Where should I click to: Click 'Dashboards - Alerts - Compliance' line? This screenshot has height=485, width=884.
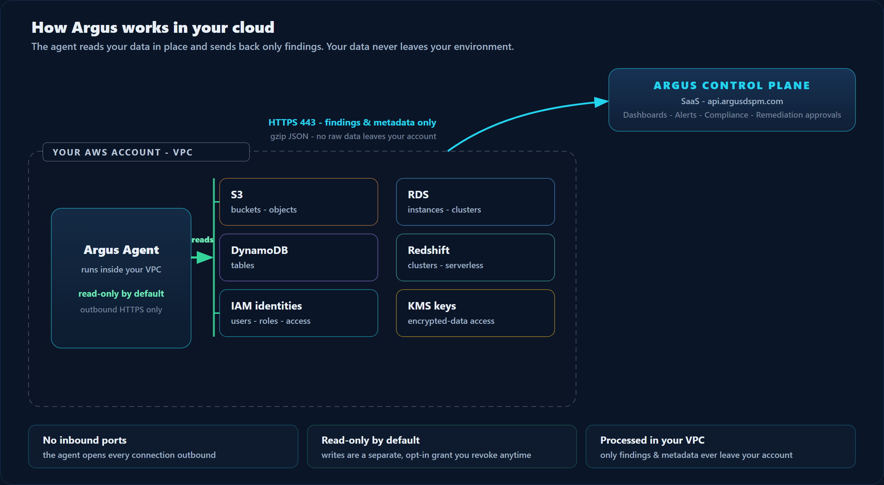(732, 115)
